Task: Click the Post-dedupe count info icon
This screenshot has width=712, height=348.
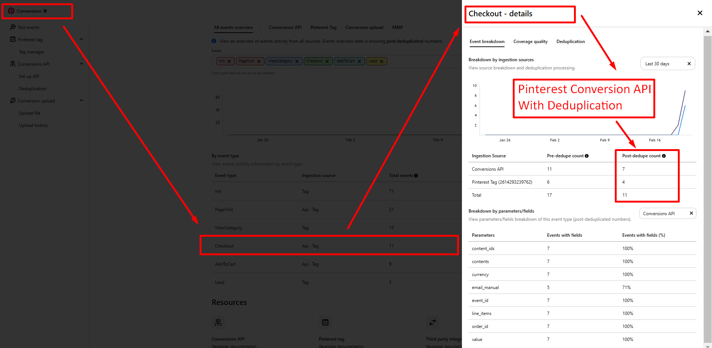Action: click(x=664, y=156)
